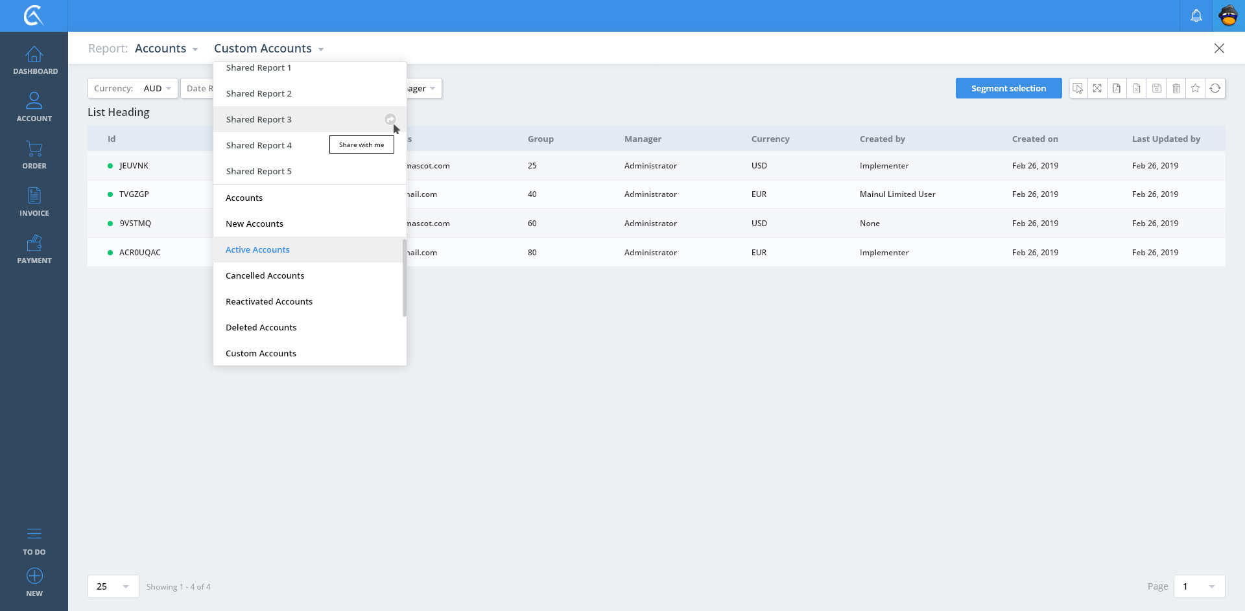Click the Segment selection button

point(1008,88)
